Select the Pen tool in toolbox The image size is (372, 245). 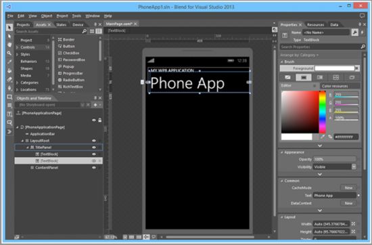coord(9,88)
